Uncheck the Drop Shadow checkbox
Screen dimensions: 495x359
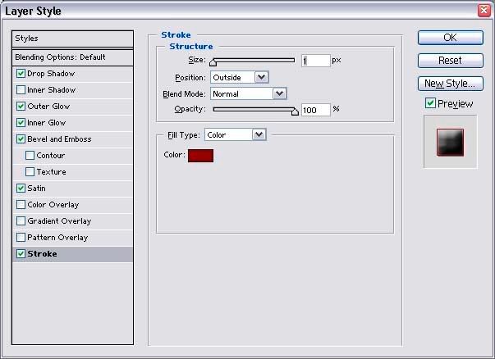pos(21,74)
